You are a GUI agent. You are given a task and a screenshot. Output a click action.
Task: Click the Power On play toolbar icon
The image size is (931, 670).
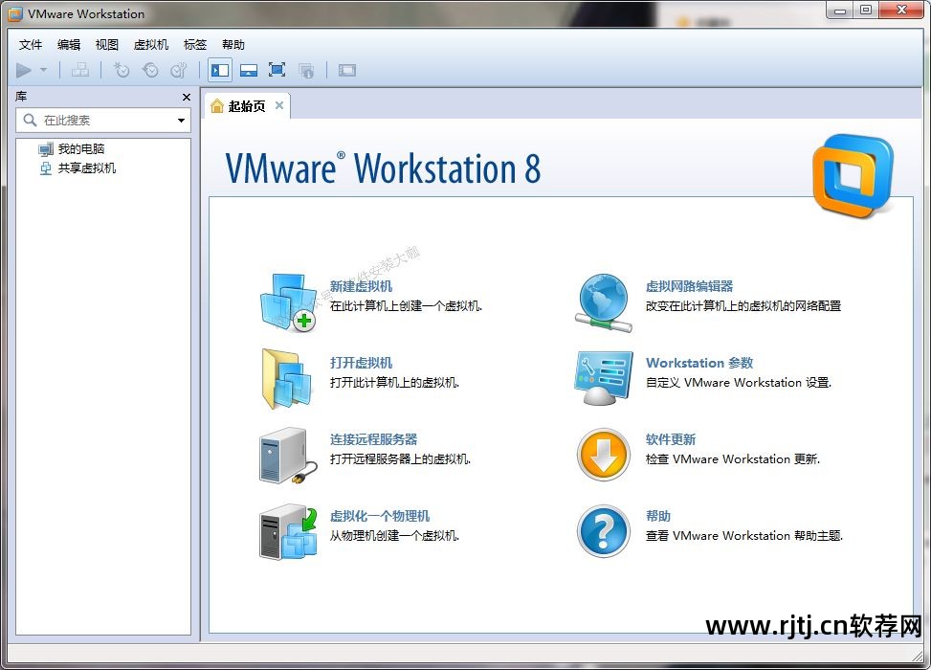[x=24, y=71]
